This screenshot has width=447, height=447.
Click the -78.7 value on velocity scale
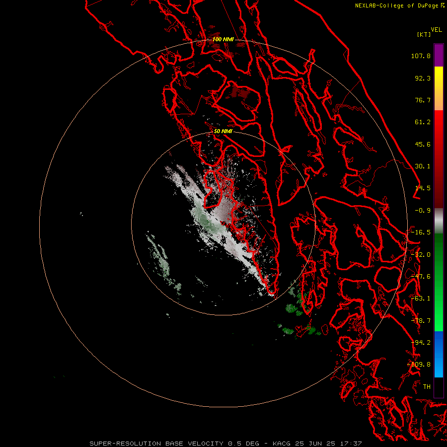pos(421,321)
